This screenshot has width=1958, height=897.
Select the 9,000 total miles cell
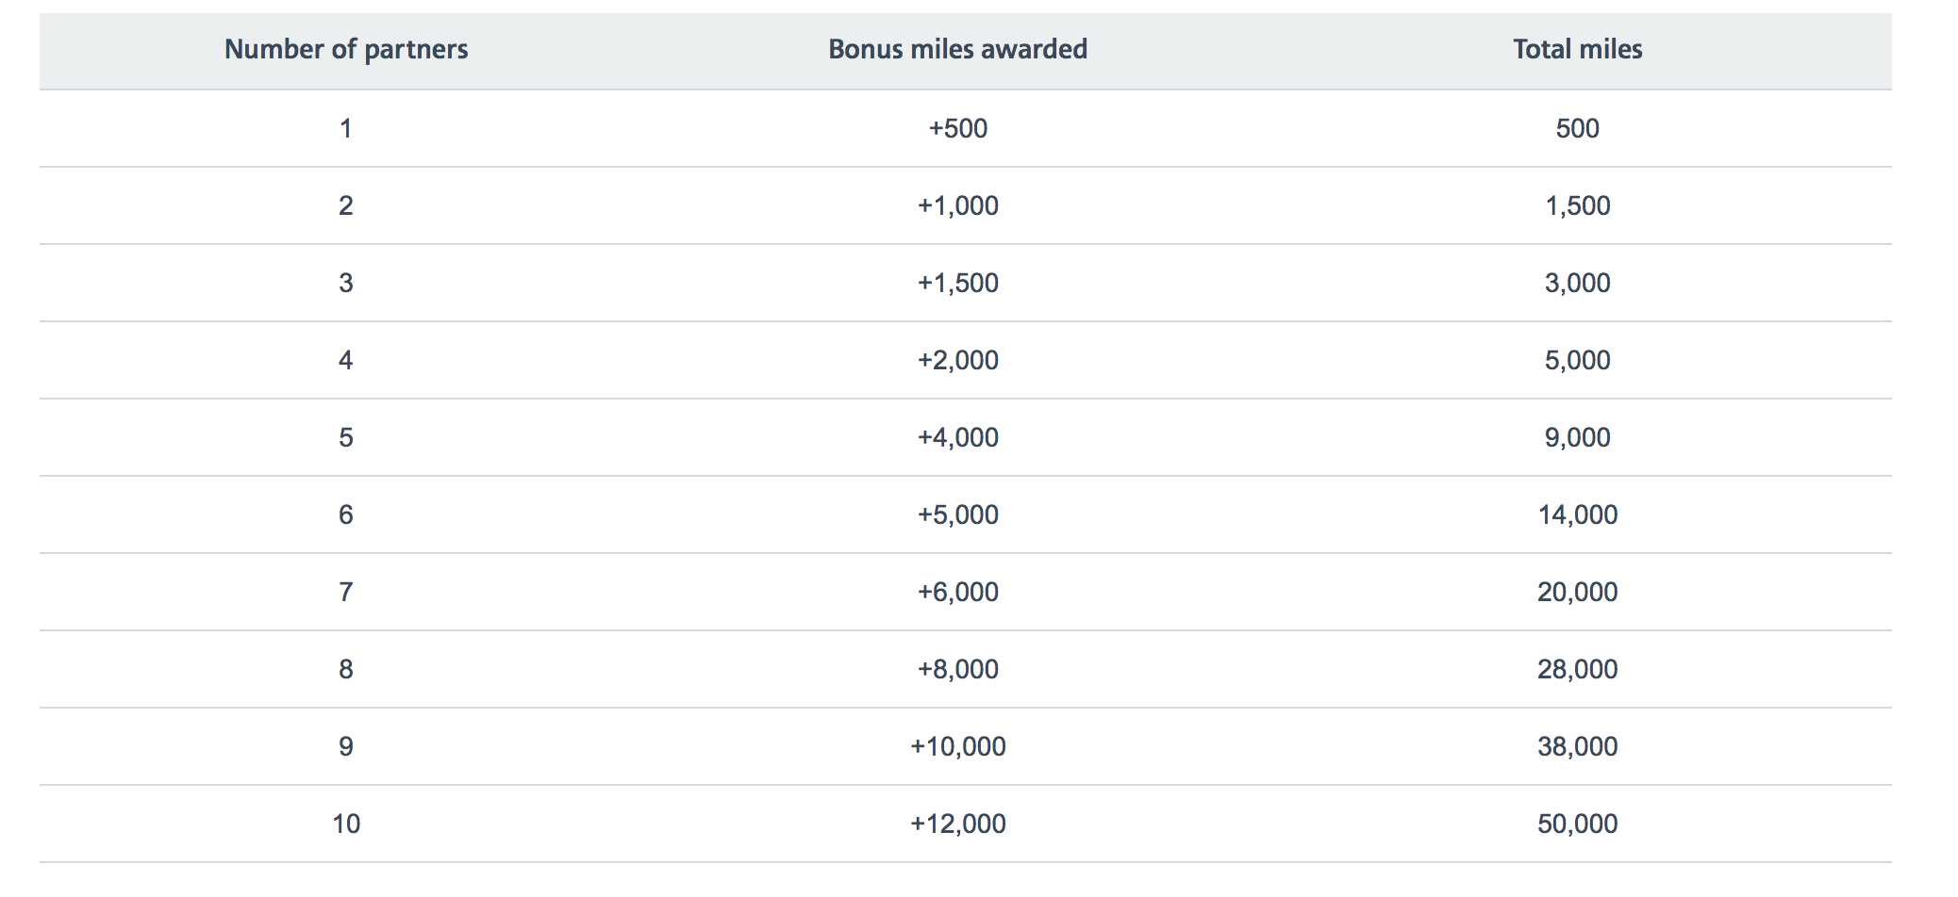[x=1577, y=437]
